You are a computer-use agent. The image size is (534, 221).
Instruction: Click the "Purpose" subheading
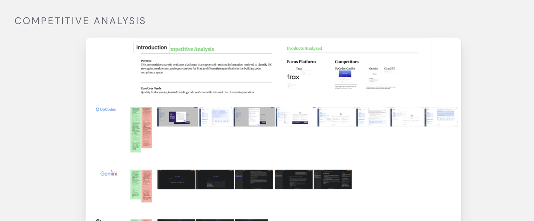146,61
